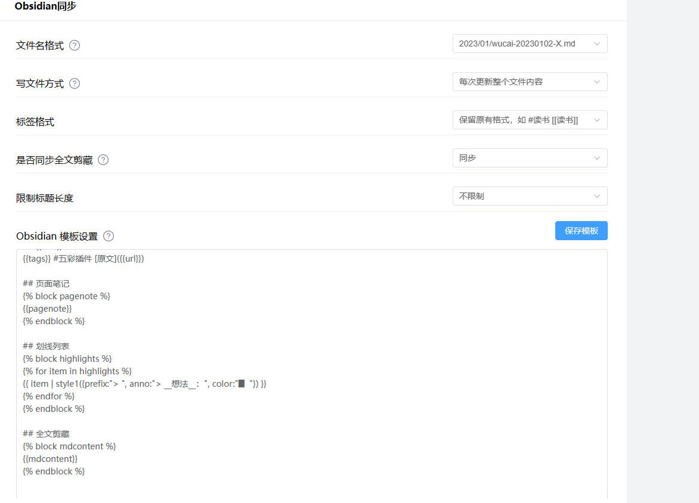Screen dimensions: 699x503
Task: Click help icon beside 是否同步全文剪藏
Action: tap(103, 160)
